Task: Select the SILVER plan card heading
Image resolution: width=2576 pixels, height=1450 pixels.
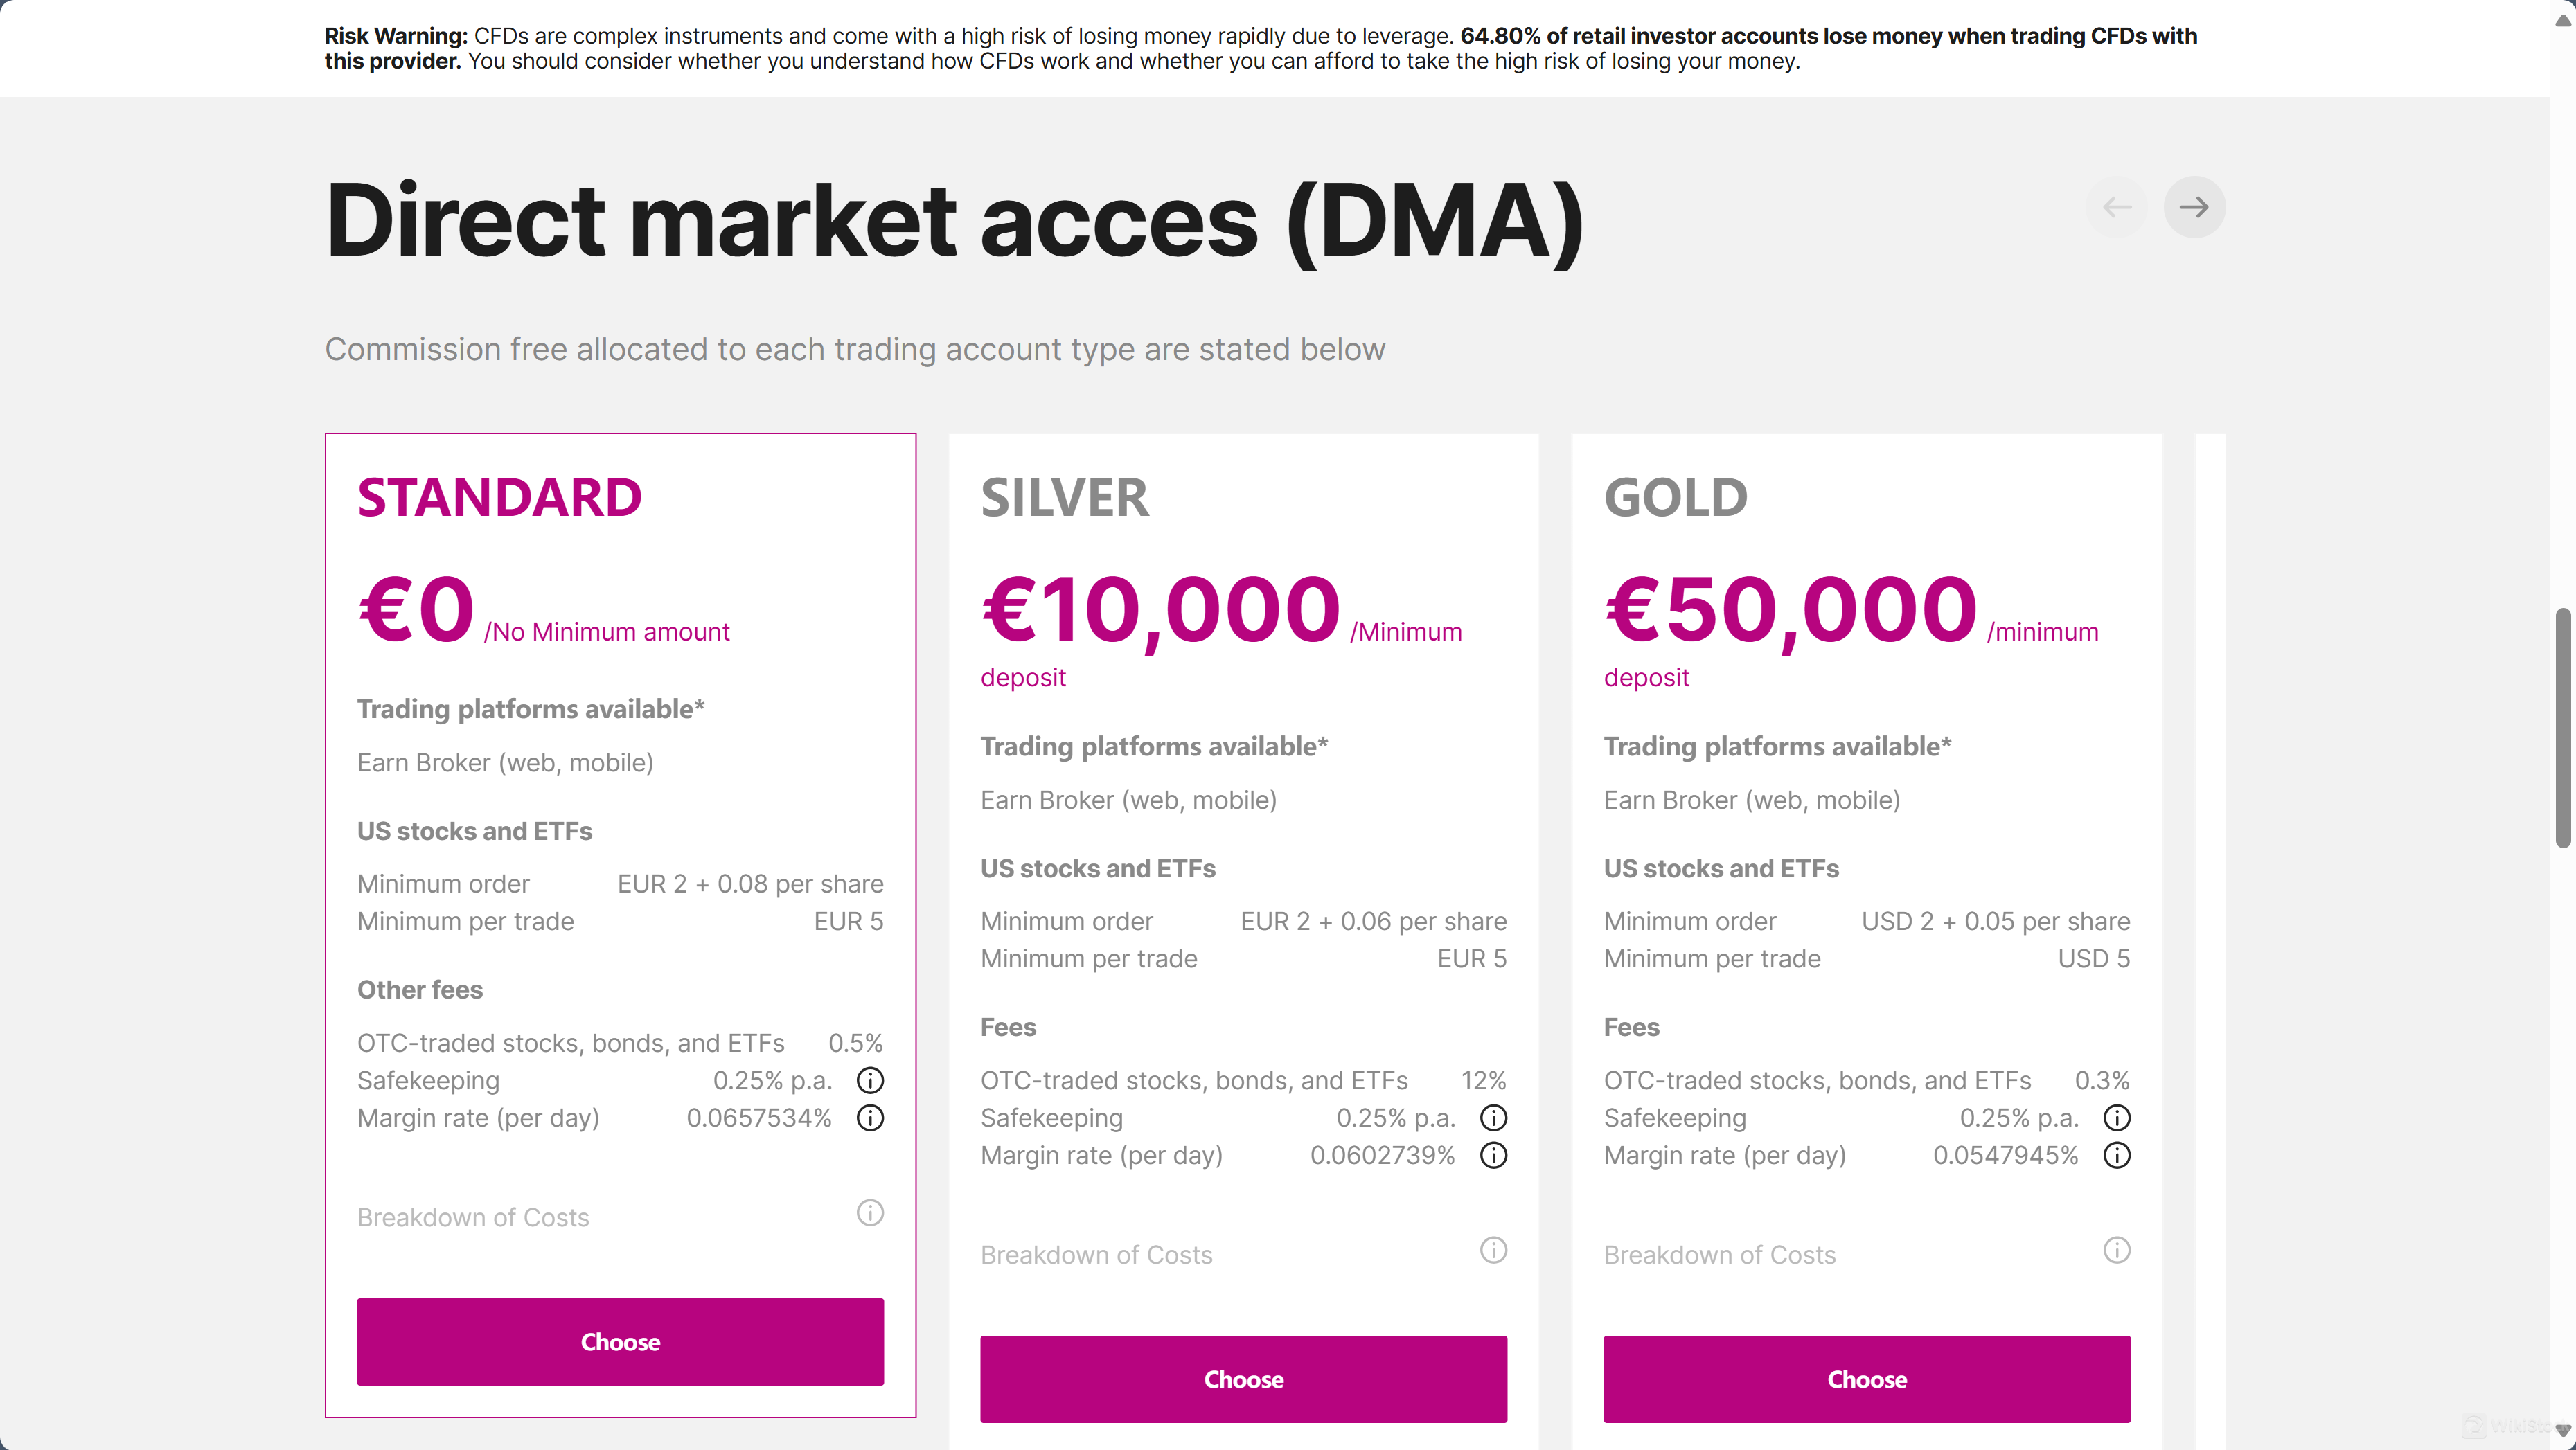Action: [x=1065, y=497]
